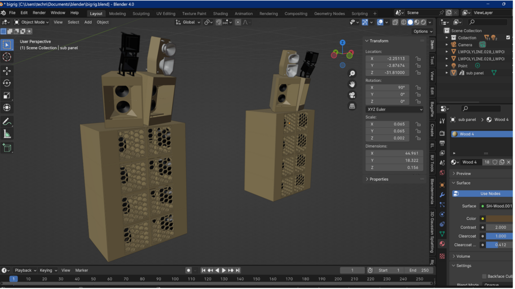Image resolution: width=515 pixels, height=289 pixels.
Task: Switch to the UV Editing workspace
Action: click(x=167, y=14)
